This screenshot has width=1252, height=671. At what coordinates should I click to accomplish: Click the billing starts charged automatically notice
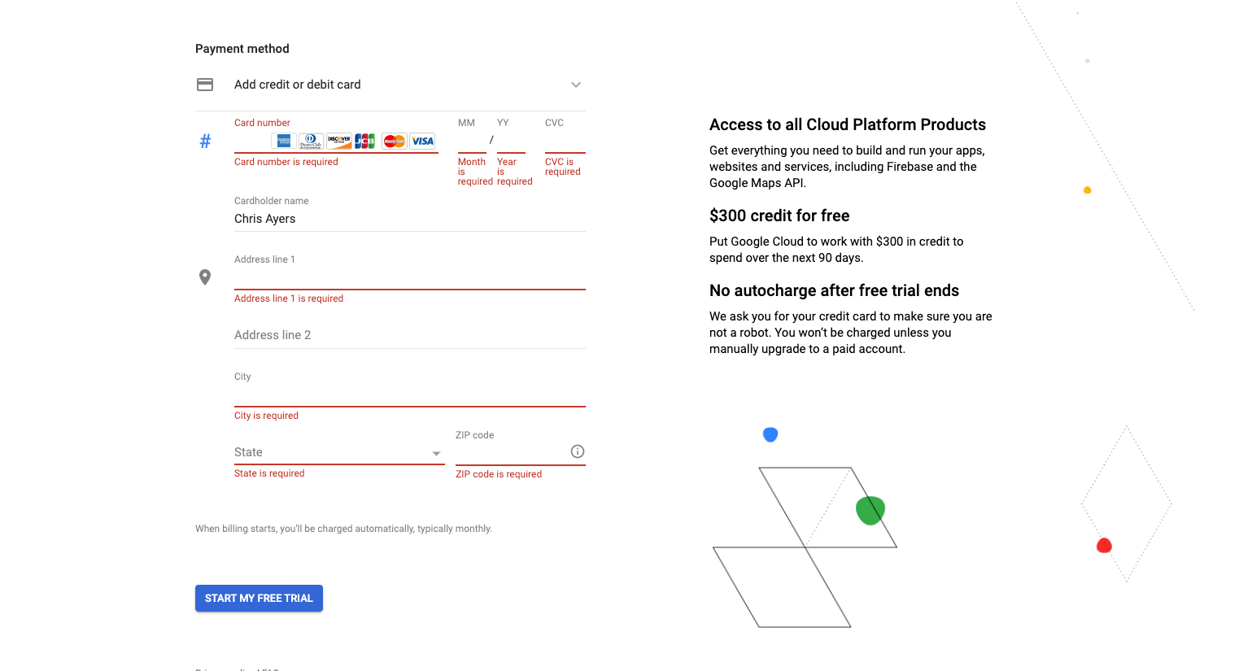[343, 529]
